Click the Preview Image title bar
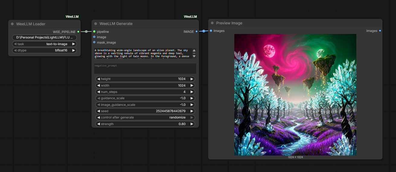Image resolution: width=396 pixels, height=172 pixels. pos(295,23)
